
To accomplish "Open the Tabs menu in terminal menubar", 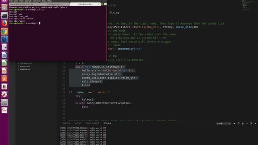I will 44,1.
